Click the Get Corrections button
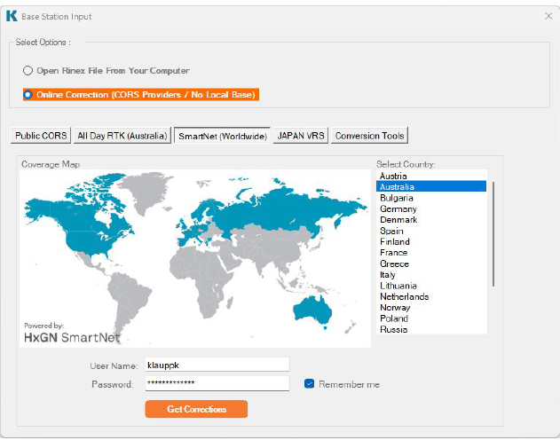 pyautogui.click(x=196, y=409)
